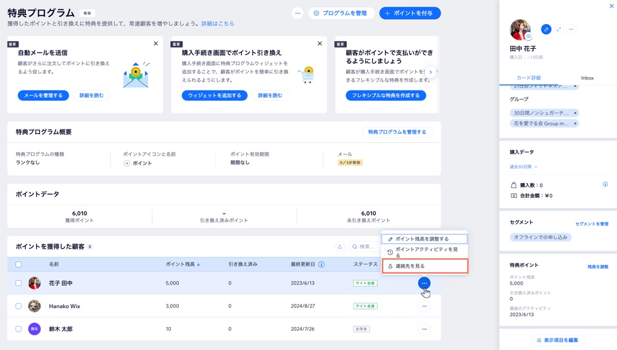Click the expand panel icon
Viewport: 617px width, 350px height.
pos(559,29)
